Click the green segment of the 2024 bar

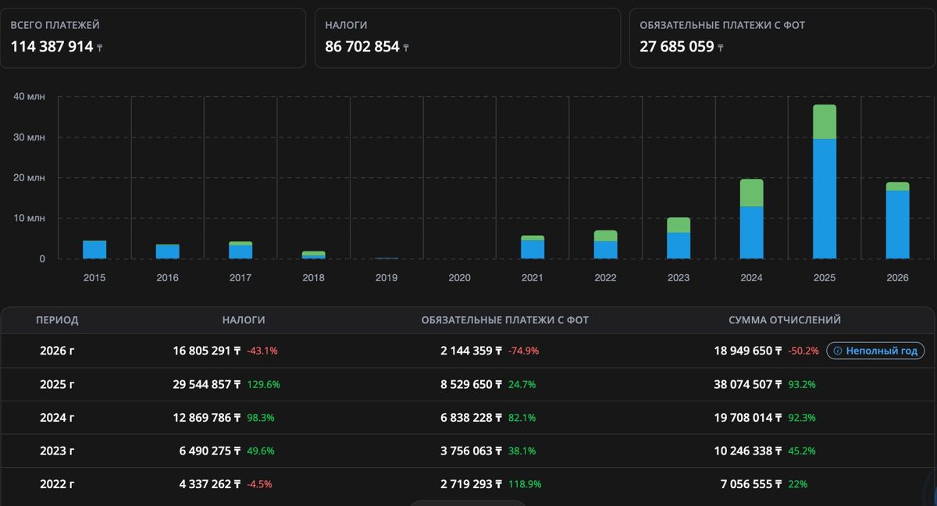(751, 193)
